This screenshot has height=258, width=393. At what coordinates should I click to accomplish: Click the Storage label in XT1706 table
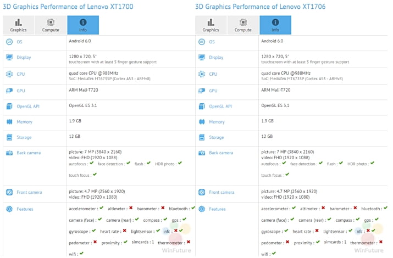point(217,137)
